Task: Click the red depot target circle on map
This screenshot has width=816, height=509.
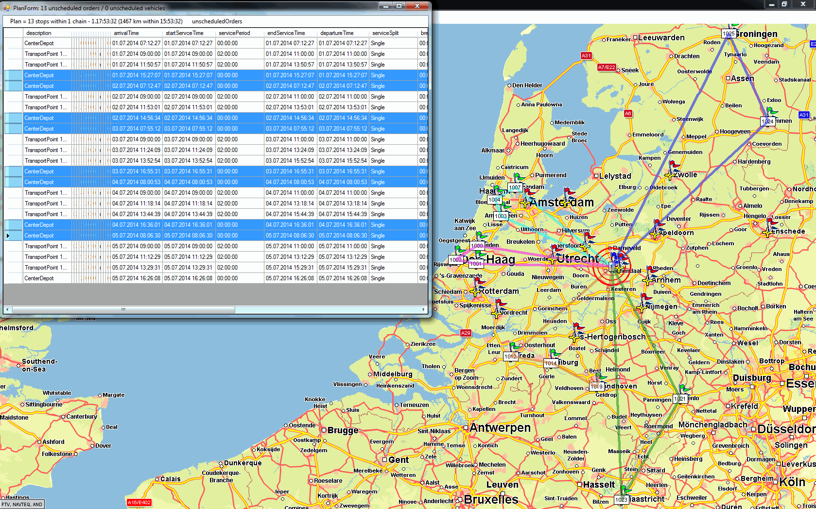Action: coord(611,267)
